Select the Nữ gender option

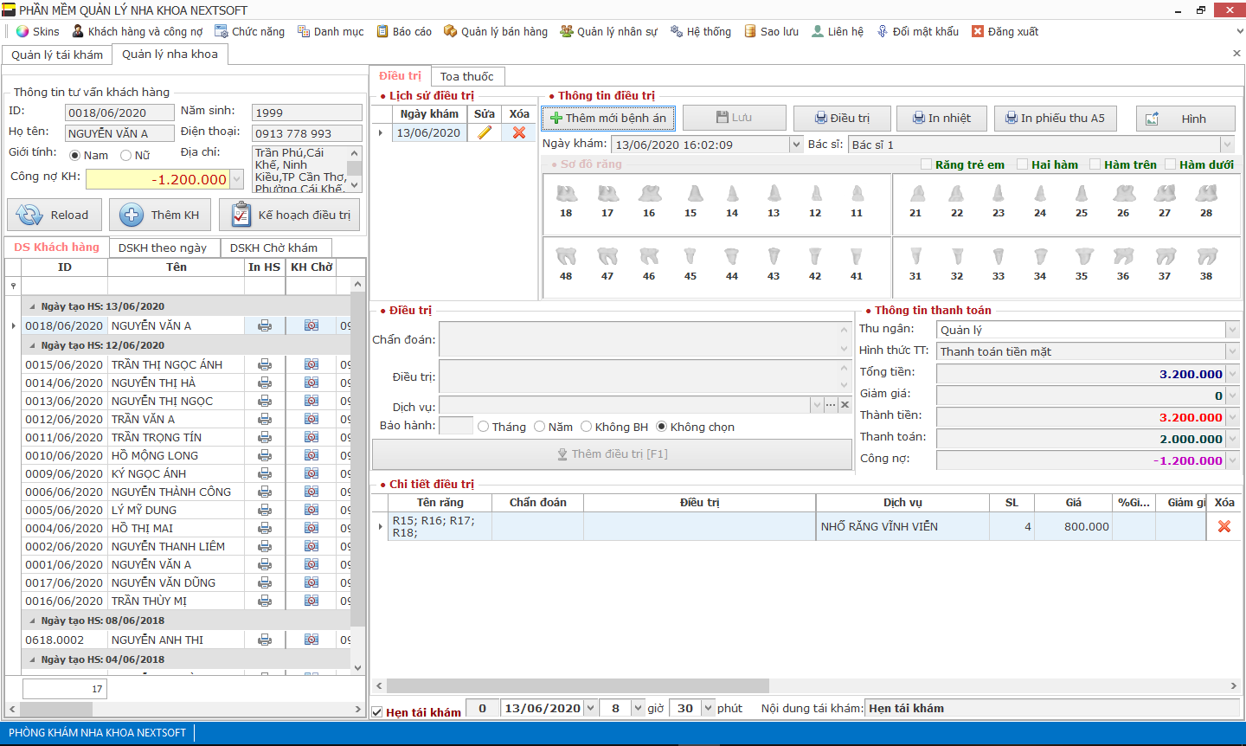click(125, 156)
